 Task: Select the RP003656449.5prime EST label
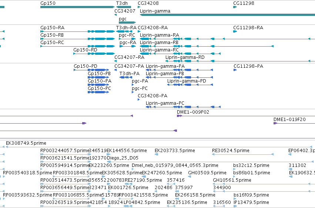tap(65, 188)
